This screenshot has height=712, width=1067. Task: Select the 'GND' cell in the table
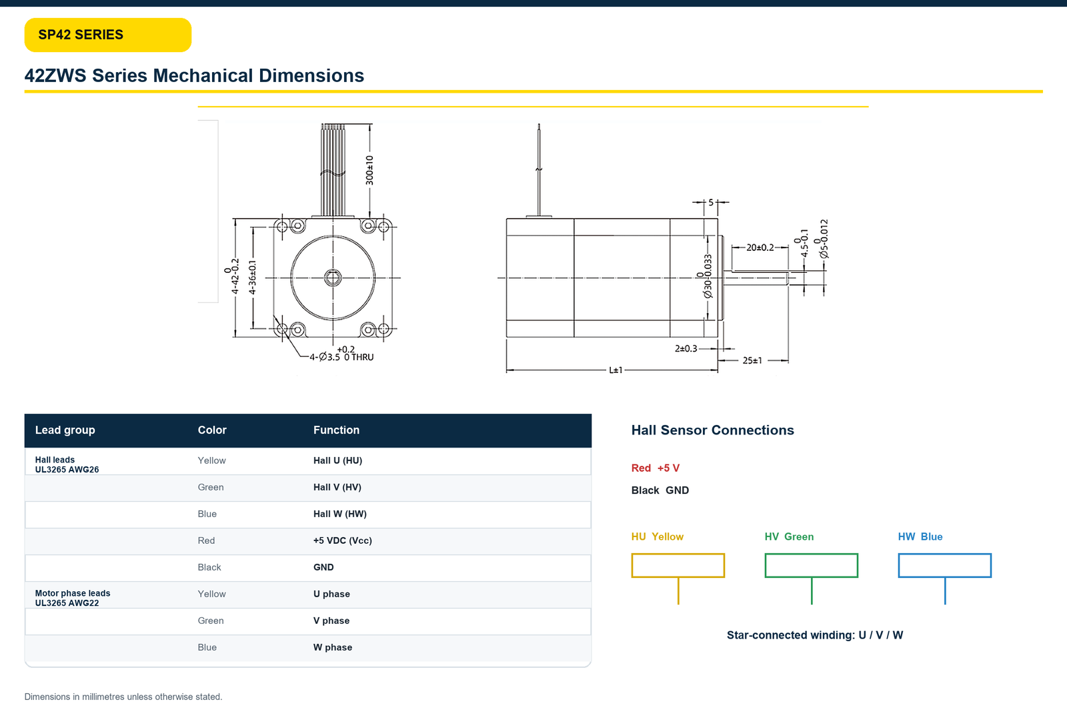(x=323, y=567)
